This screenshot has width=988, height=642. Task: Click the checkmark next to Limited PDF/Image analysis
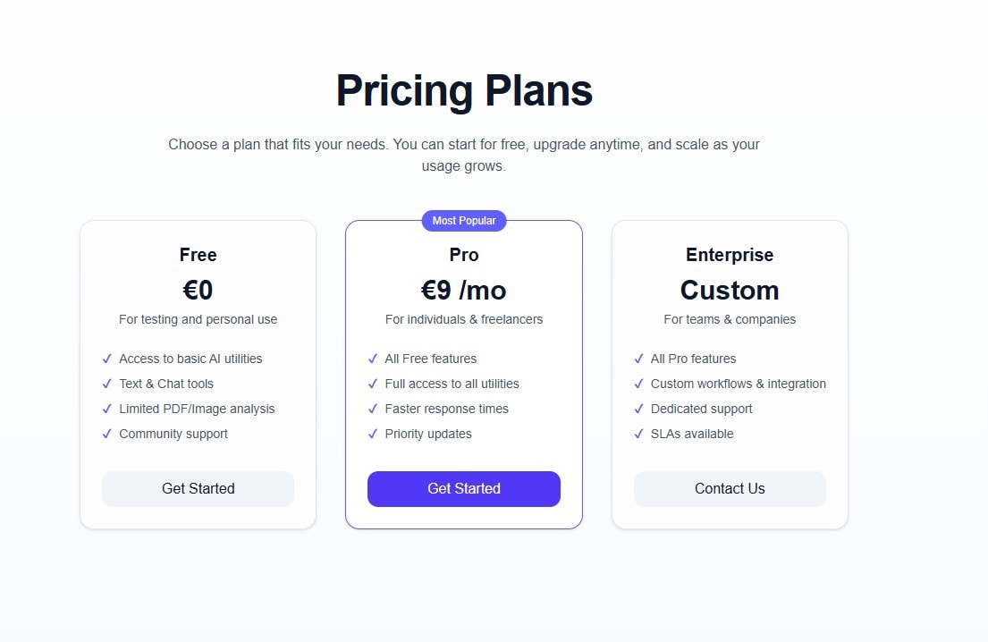point(107,409)
